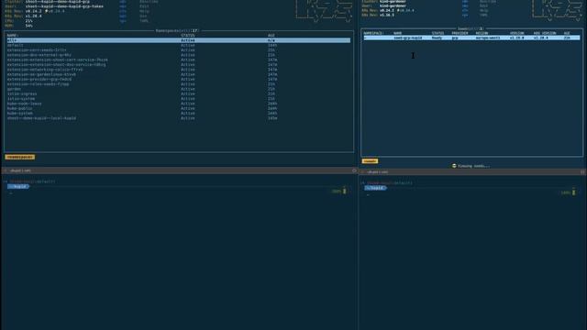This screenshot has height=330, width=587.
Task: Sort namespaces by the AGE column header
Action: coord(271,35)
